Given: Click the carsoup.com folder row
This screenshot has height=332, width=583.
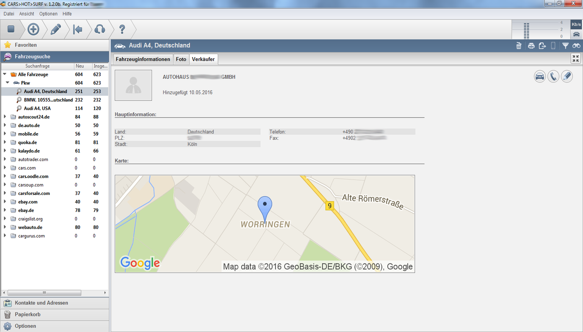Looking at the screenshot, I should click(x=55, y=185).
